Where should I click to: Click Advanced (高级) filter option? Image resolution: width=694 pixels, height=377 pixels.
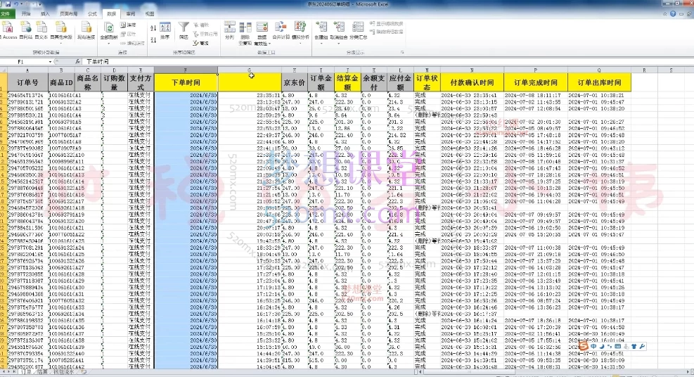point(201,44)
